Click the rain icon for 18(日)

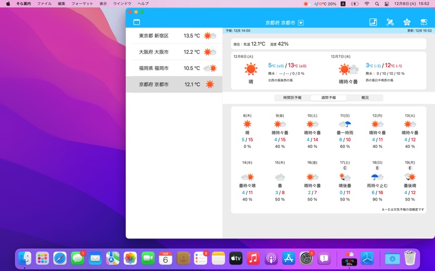[377, 177]
